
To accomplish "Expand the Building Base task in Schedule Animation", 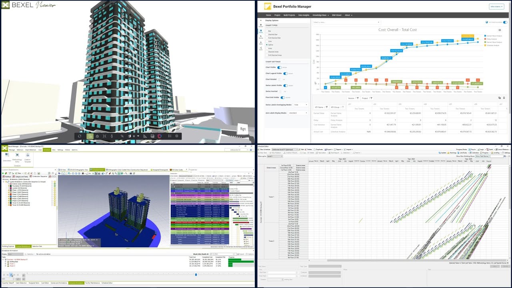I will [6, 262].
